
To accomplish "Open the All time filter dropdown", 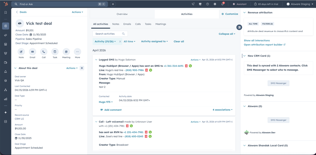I will (x=129, y=42).
